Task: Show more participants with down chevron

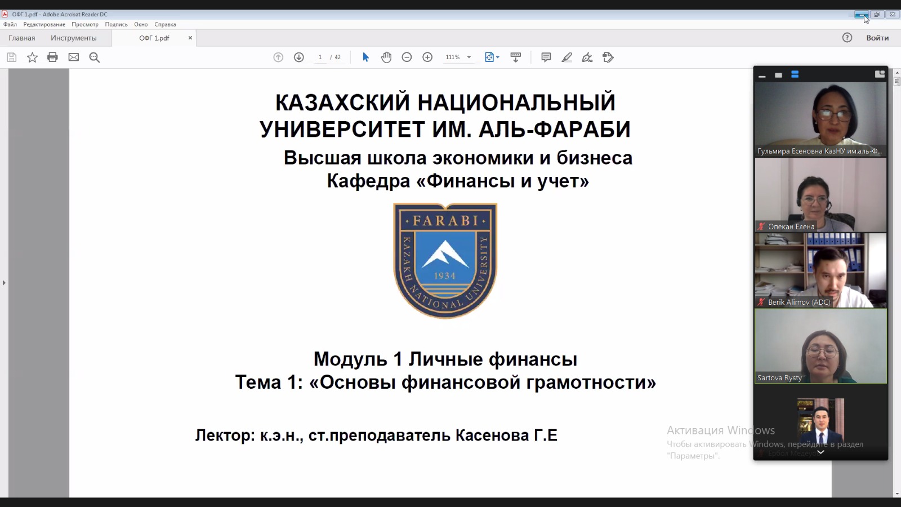Action: pyautogui.click(x=820, y=452)
